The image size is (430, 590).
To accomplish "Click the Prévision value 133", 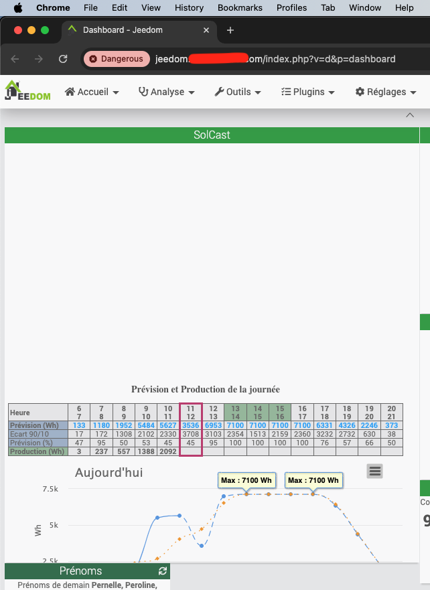I will (x=79, y=425).
